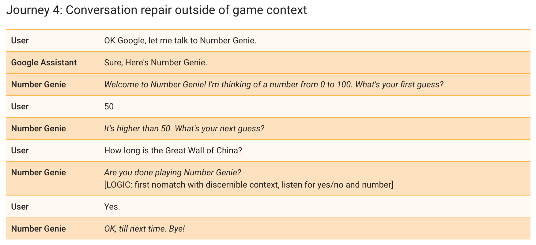Select the "Google Assistant" speaker label

pos(44,63)
